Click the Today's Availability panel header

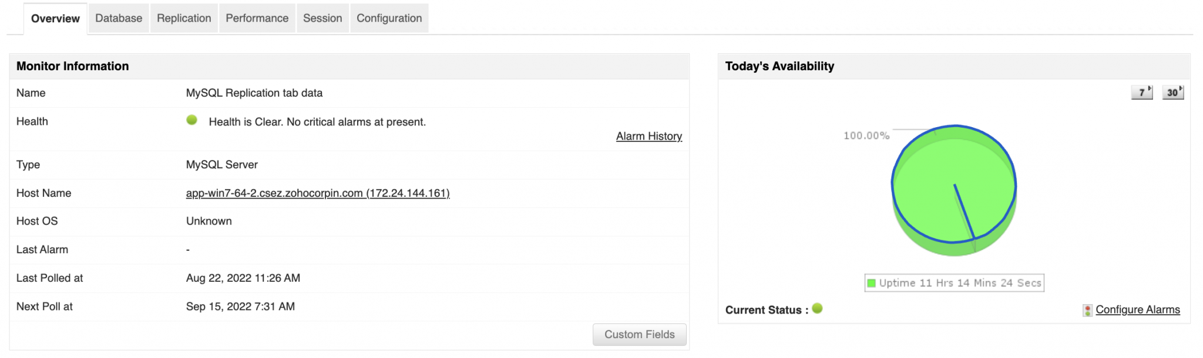(779, 66)
